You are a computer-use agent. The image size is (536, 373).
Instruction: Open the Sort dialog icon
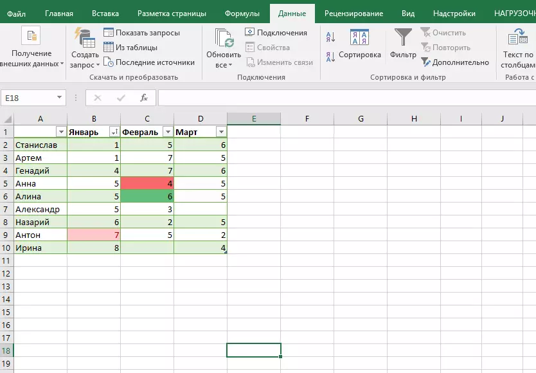tap(359, 37)
